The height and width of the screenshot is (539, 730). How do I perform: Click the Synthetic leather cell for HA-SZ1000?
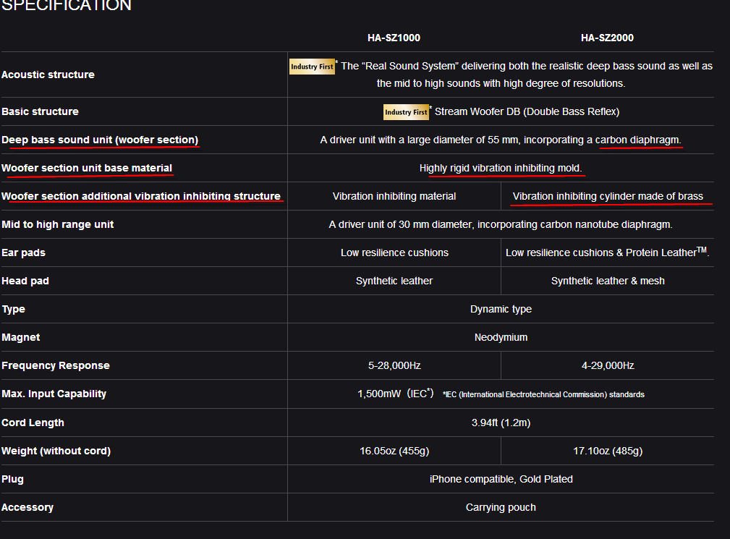pyautogui.click(x=394, y=281)
